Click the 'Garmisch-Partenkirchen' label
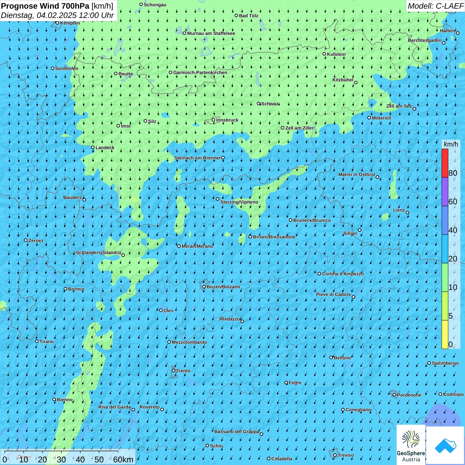This screenshot has width=465, height=465. [x=200, y=72]
